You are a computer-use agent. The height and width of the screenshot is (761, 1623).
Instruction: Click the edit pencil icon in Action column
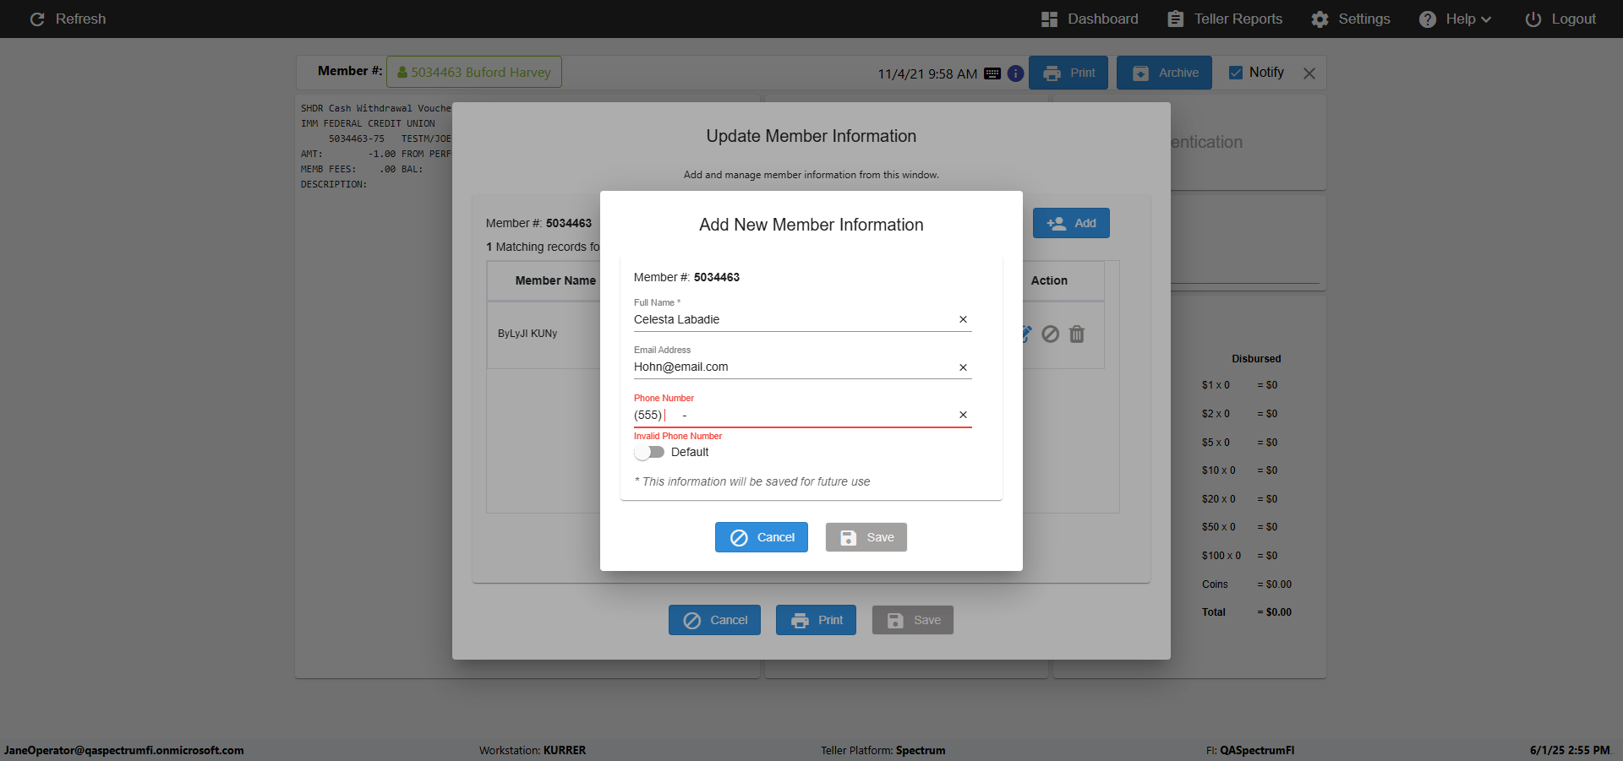(1026, 334)
